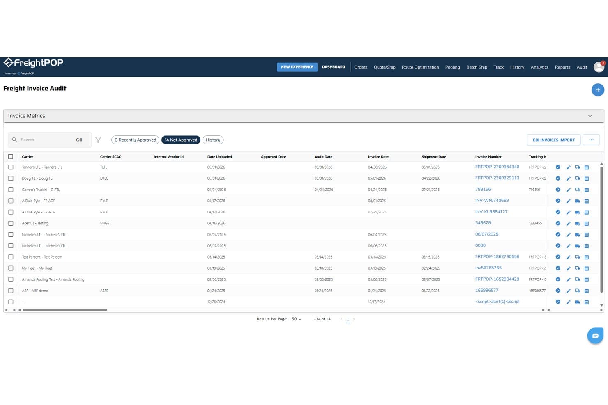Switch to the History filter tab
The width and height of the screenshot is (608, 405).
pos(213,140)
